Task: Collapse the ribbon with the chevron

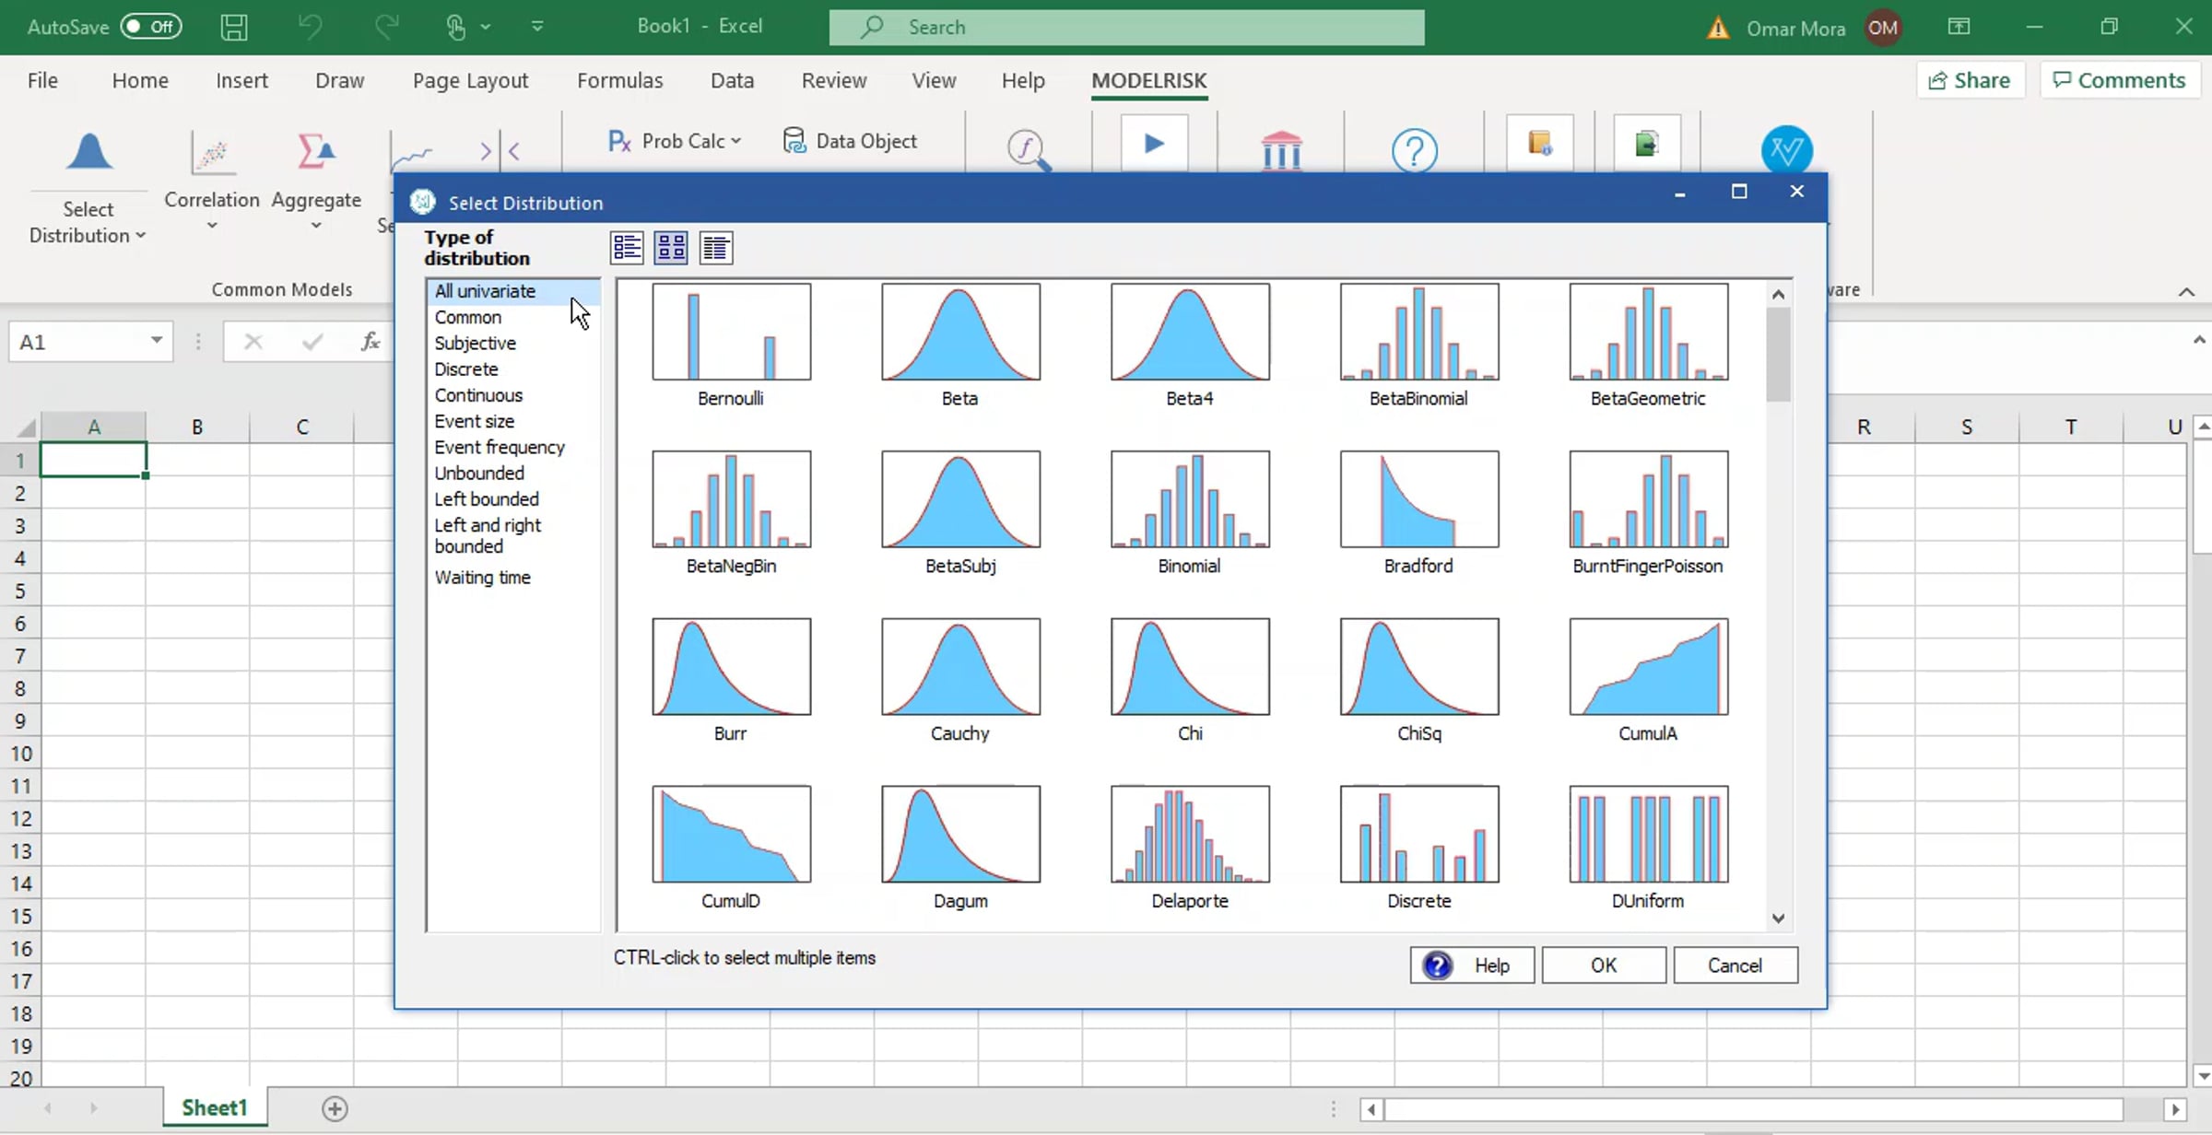Action: click(x=2186, y=291)
